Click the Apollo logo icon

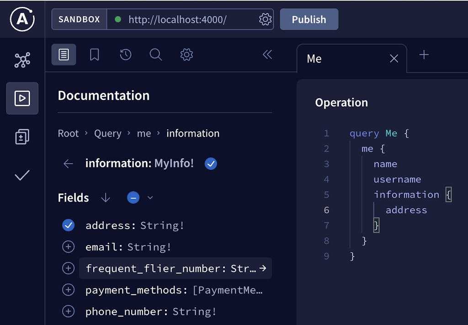click(22, 19)
